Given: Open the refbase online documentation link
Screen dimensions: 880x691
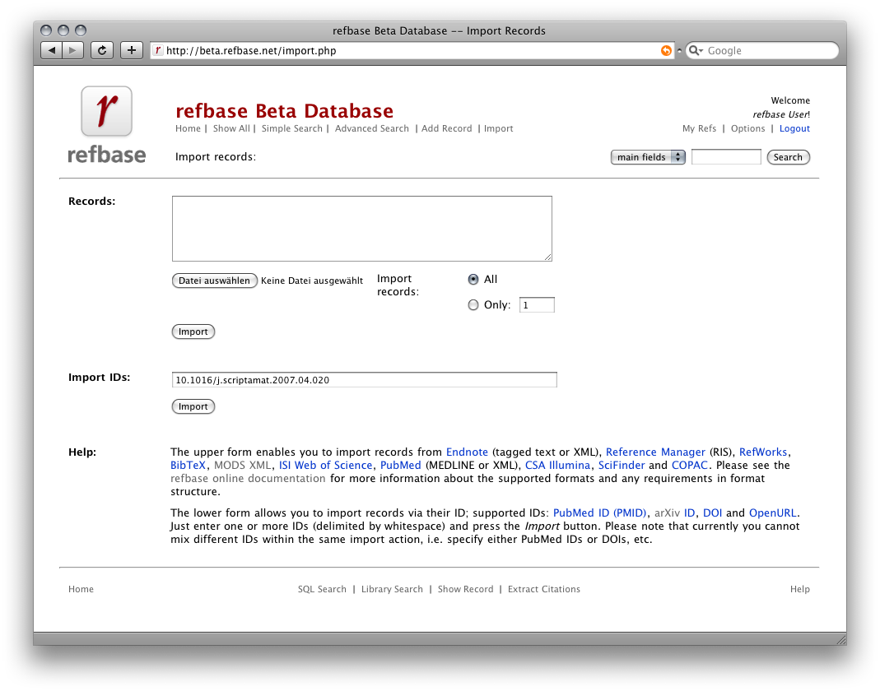Looking at the screenshot, I should [x=248, y=479].
